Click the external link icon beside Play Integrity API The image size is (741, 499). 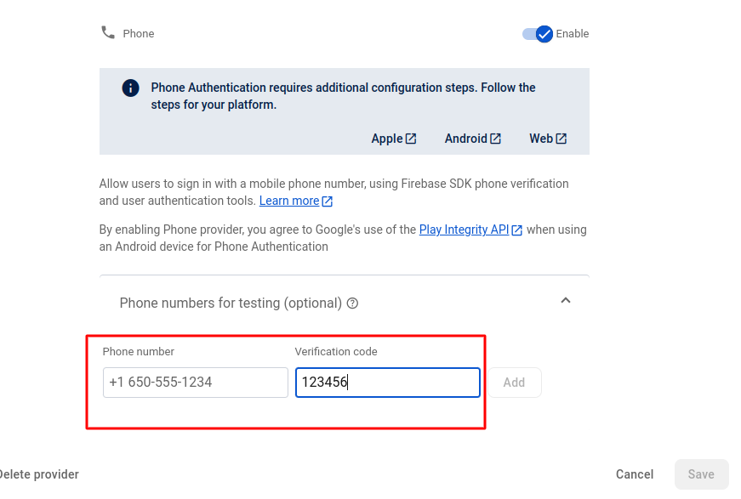click(516, 229)
